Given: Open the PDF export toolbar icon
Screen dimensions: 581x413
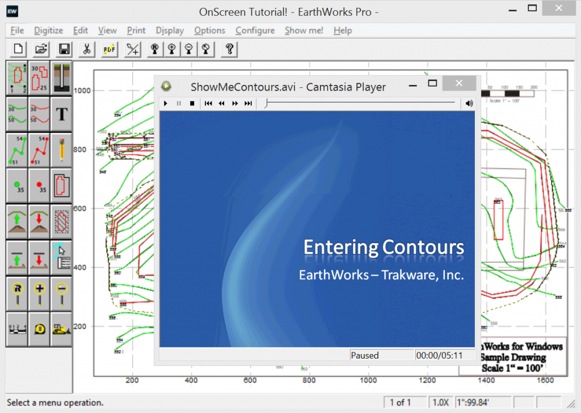Looking at the screenshot, I should tap(108, 49).
